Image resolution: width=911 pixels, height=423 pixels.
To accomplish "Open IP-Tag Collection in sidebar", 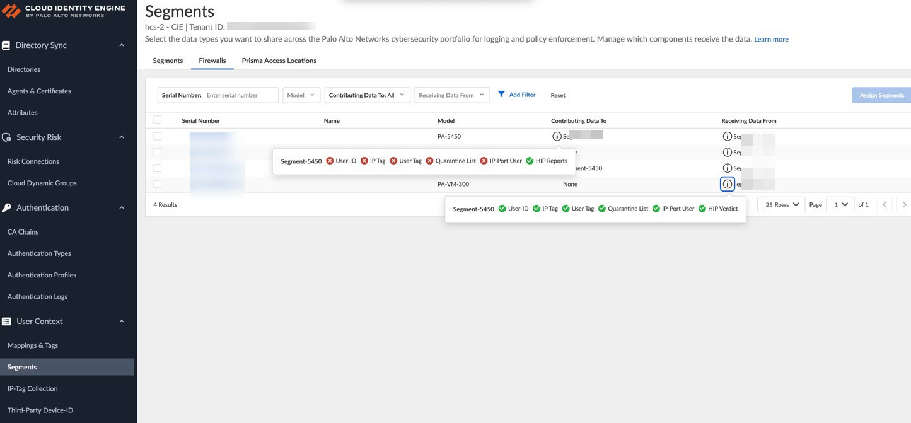I will [32, 388].
